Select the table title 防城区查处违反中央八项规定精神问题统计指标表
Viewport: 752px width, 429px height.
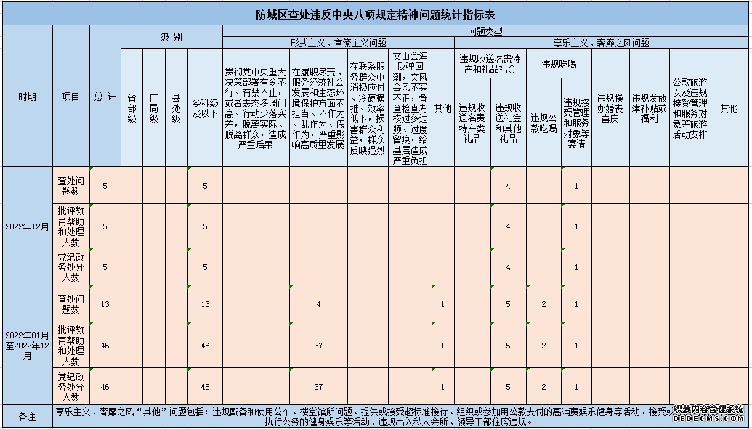click(376, 15)
